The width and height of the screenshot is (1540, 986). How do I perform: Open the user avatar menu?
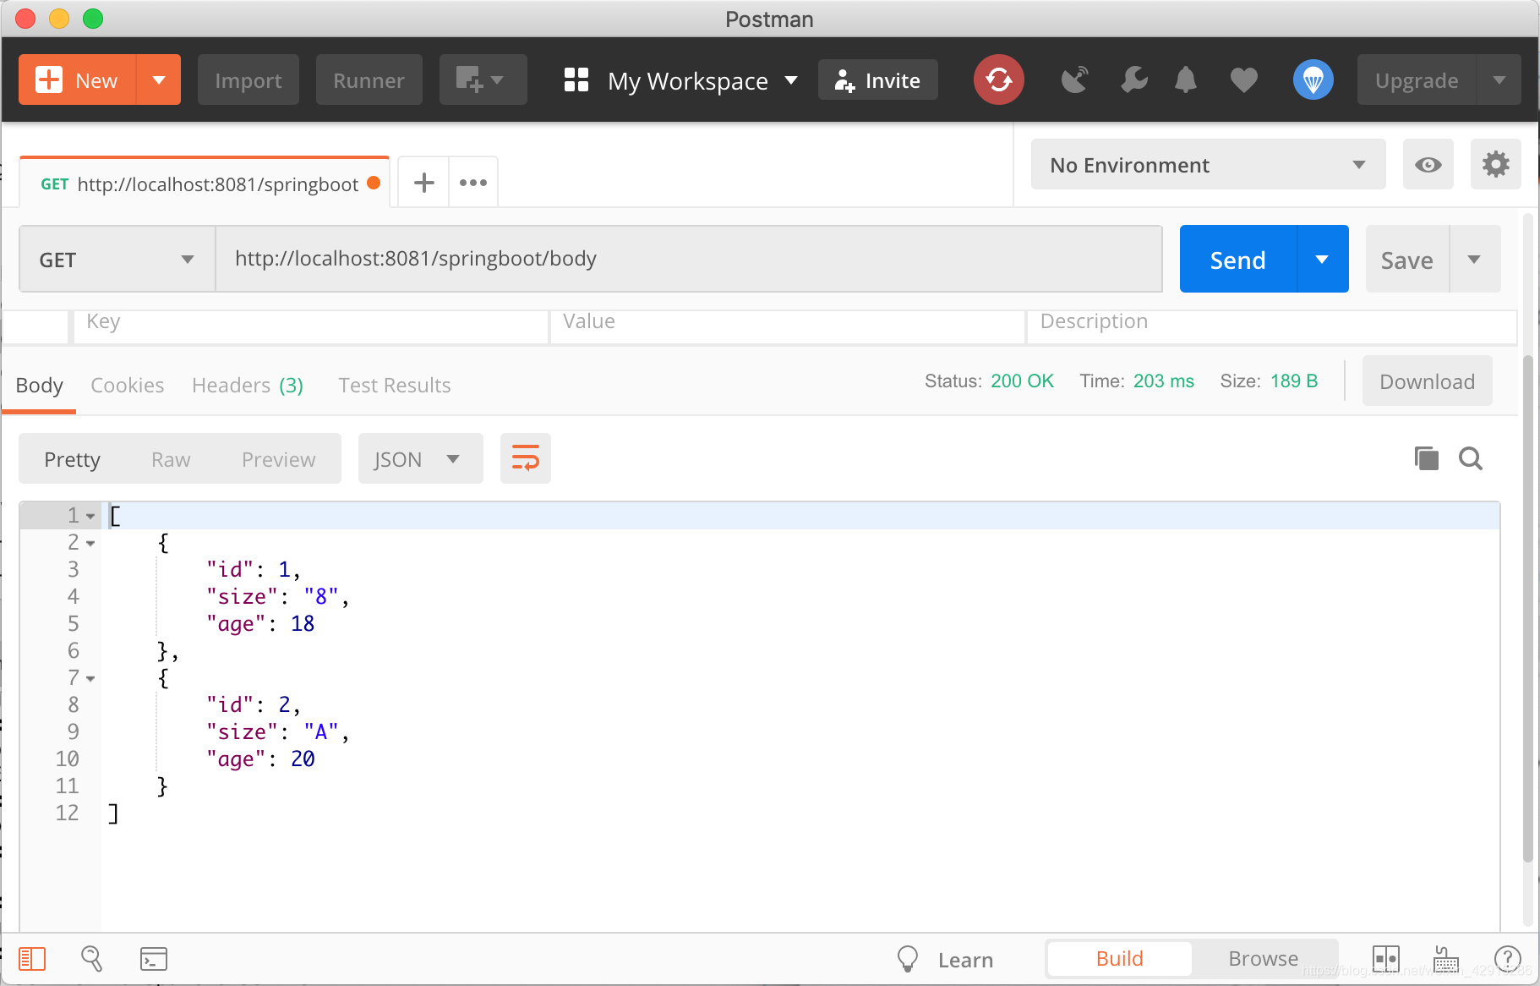click(x=1313, y=80)
